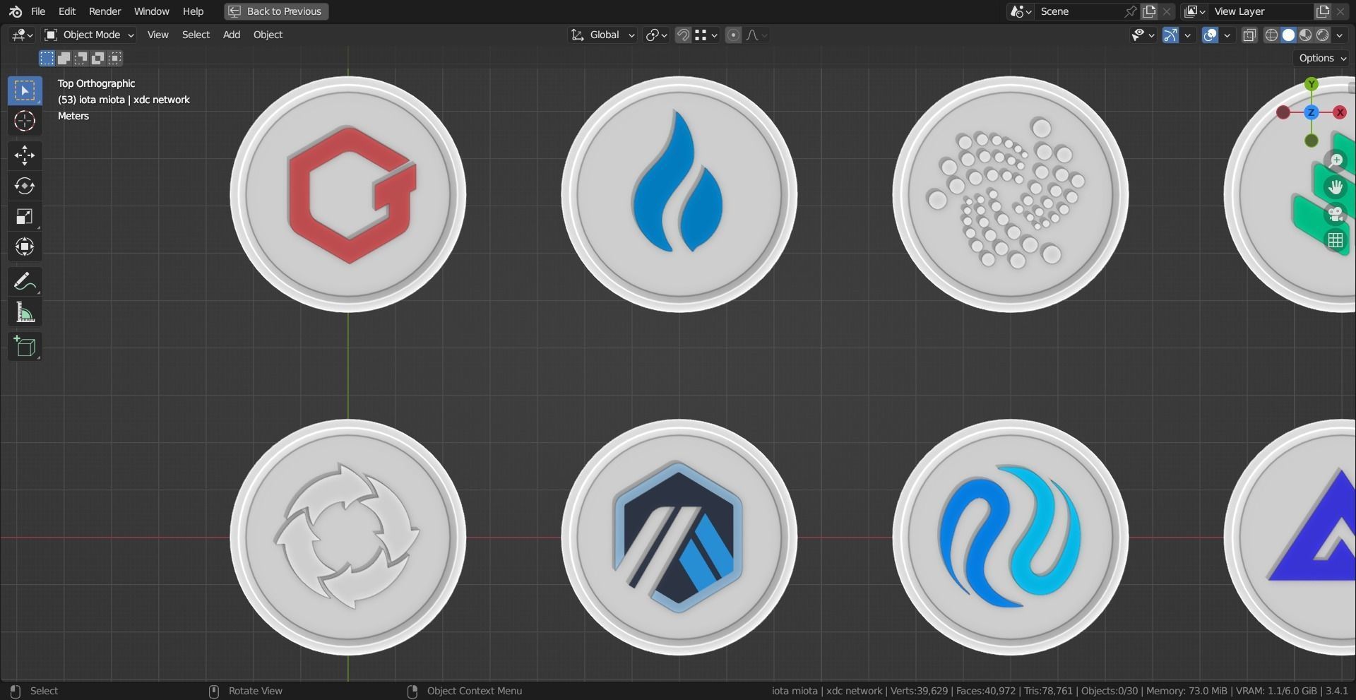Toggle X-ray mode button
Screen dimensions: 1356x700
click(x=1249, y=35)
